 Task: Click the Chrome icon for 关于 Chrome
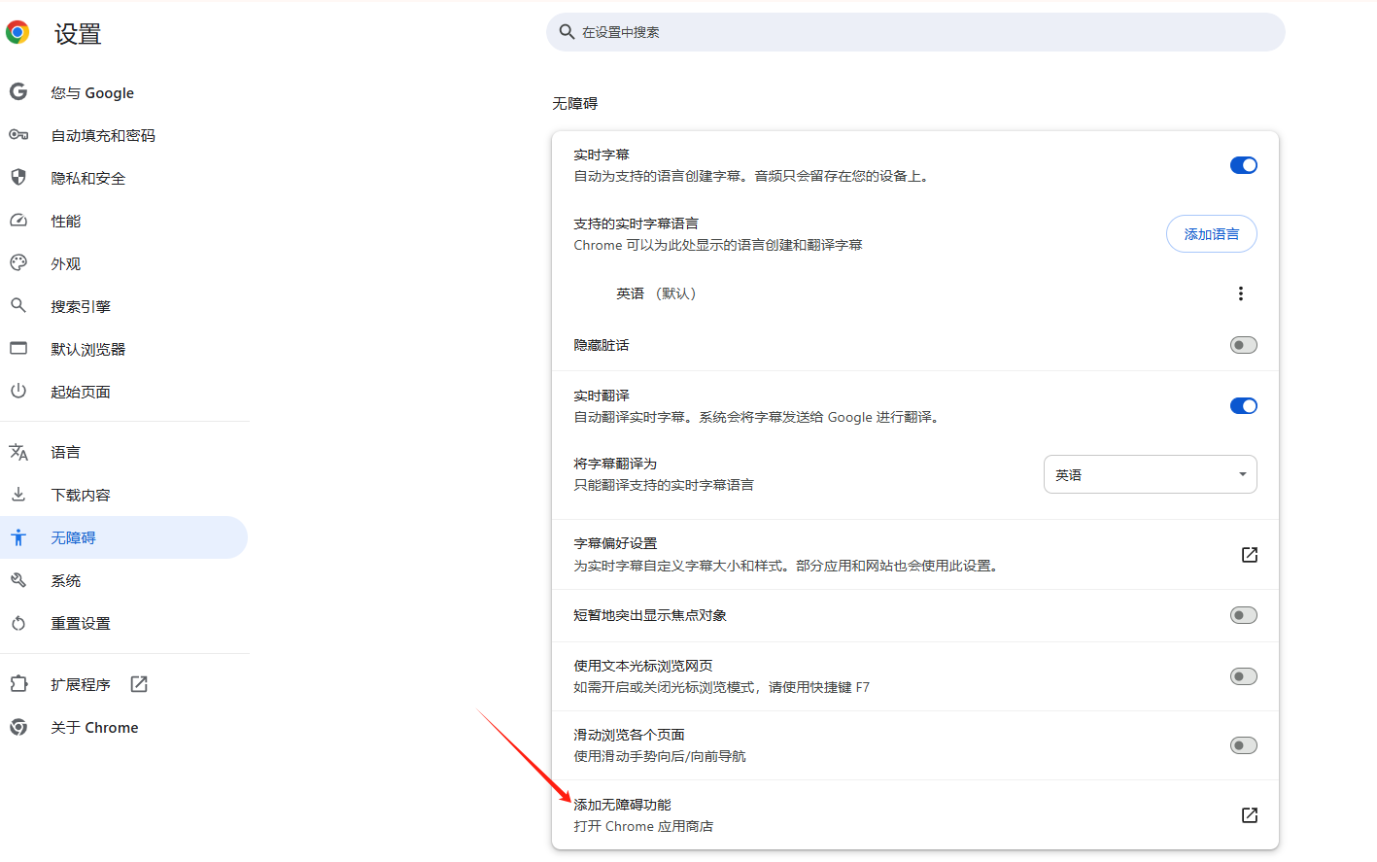tap(18, 727)
